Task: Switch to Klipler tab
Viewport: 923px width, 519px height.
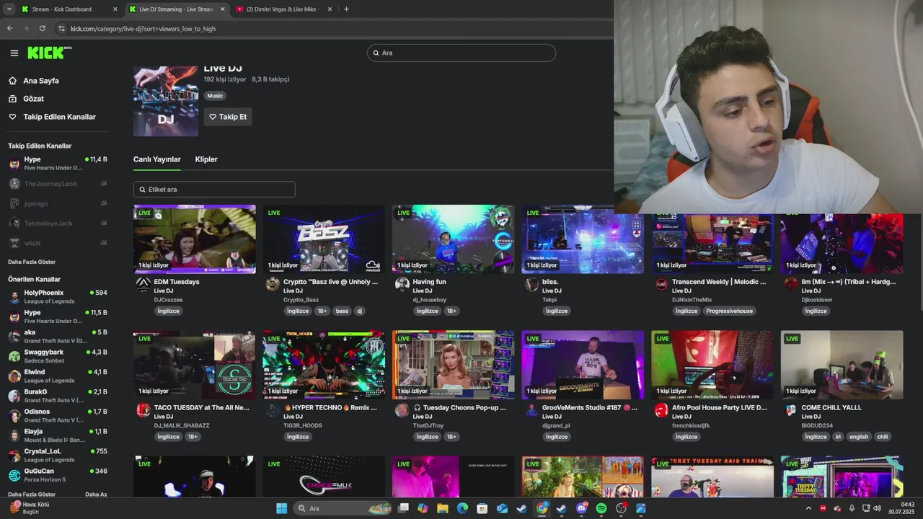Action: pyautogui.click(x=206, y=159)
